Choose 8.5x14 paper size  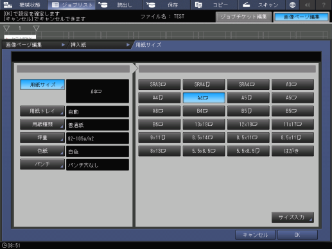click(204, 137)
